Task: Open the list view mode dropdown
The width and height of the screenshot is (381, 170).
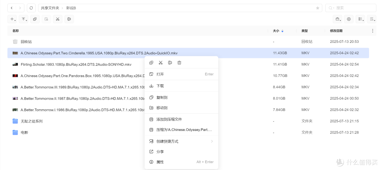Action: [x=360, y=19]
